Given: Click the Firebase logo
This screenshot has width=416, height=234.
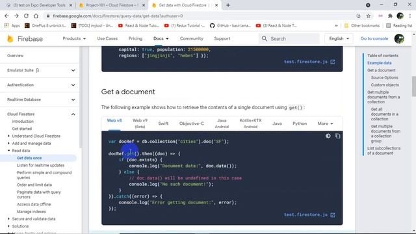Looking at the screenshot, I should click(25, 39).
